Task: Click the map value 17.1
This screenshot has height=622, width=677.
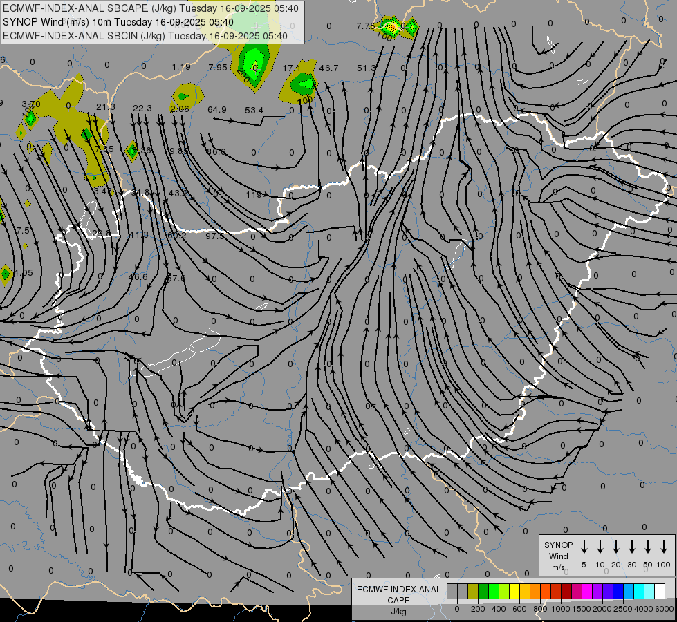Action: [x=291, y=68]
